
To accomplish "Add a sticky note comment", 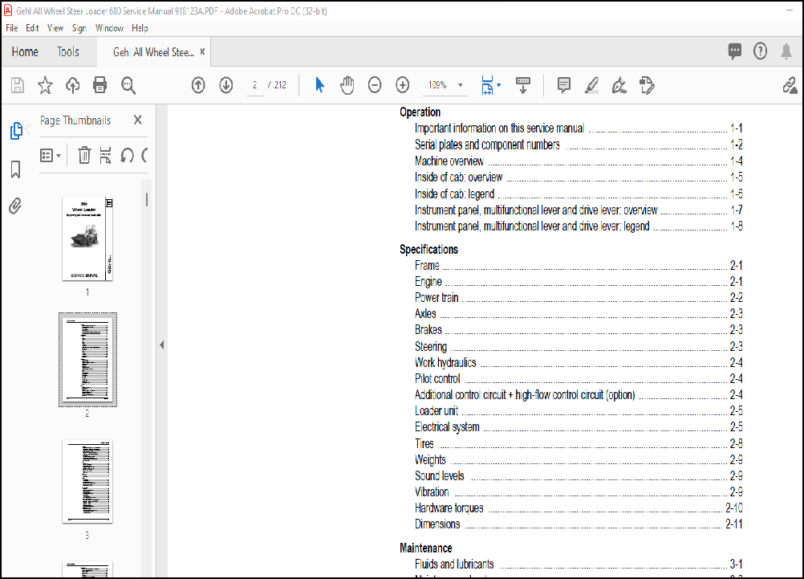I will click(x=564, y=85).
